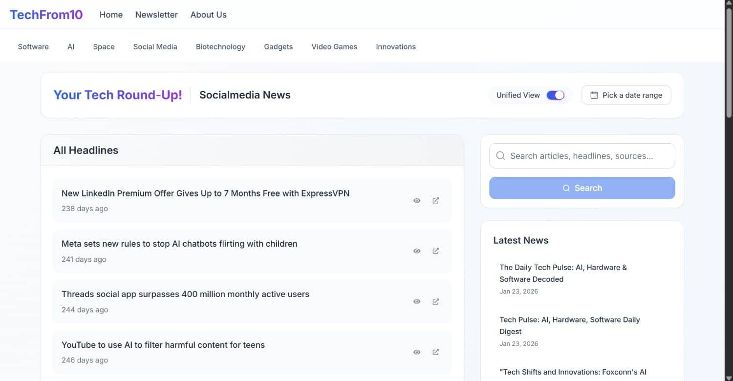Click the All Headlines heading
The width and height of the screenshot is (733, 381).
click(x=86, y=150)
